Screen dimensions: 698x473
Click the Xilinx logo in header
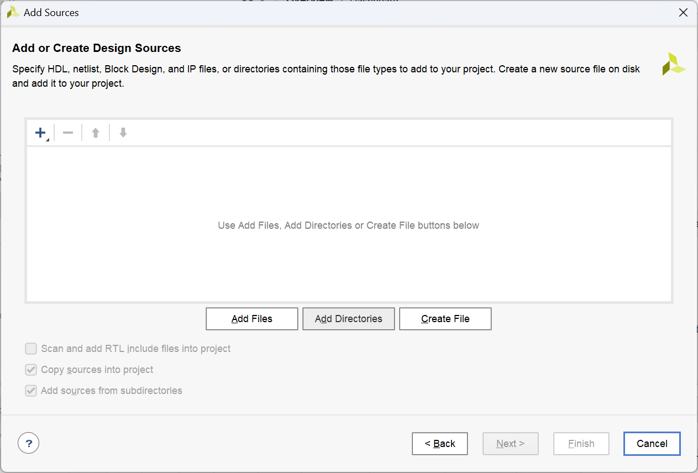(674, 64)
